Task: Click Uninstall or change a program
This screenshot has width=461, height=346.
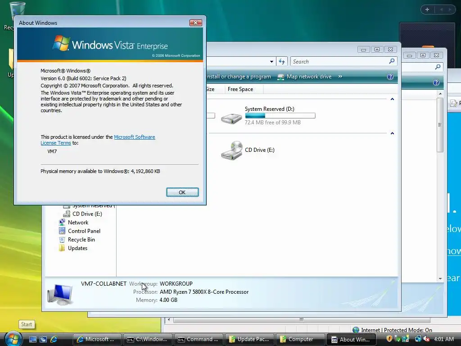Action: [x=239, y=77]
